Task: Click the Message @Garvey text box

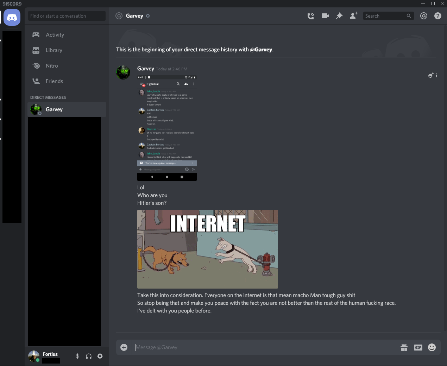Action: tap(264, 347)
